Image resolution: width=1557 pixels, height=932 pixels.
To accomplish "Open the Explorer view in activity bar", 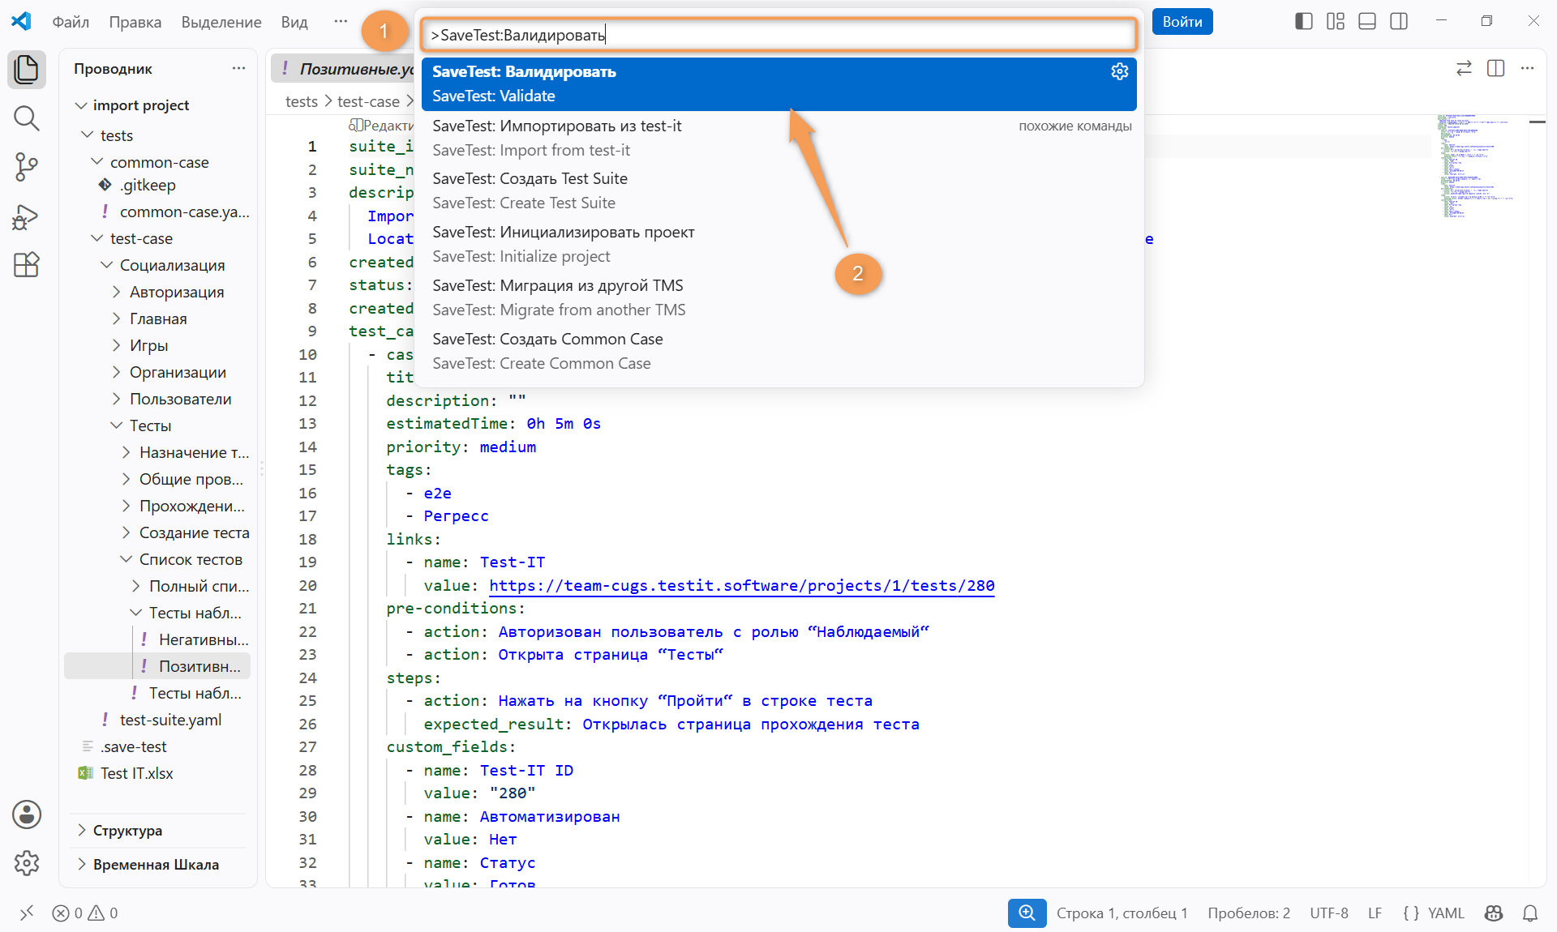I will [27, 69].
